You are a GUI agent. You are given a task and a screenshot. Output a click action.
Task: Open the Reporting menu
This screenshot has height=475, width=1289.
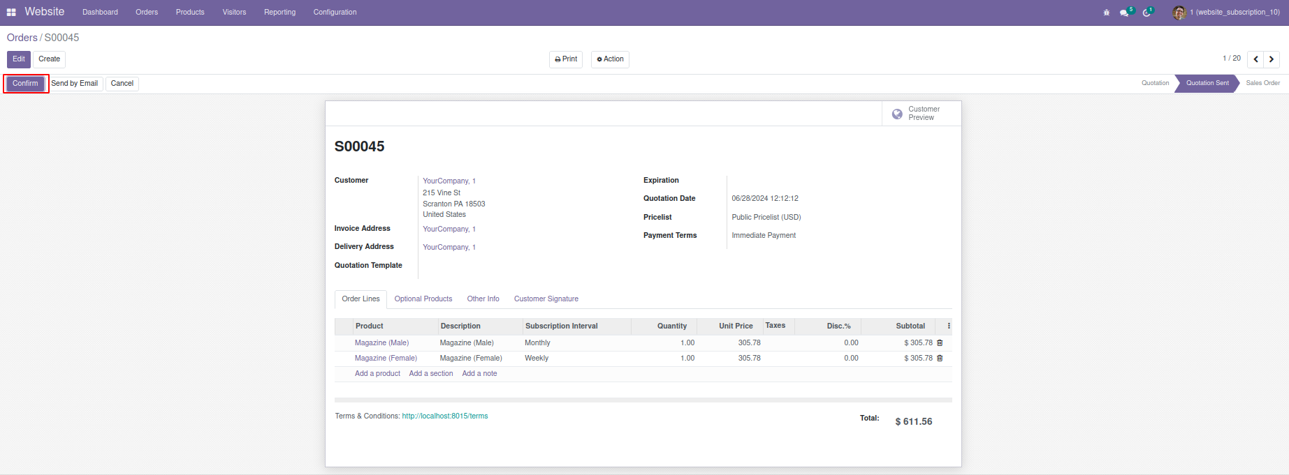pyautogui.click(x=279, y=13)
